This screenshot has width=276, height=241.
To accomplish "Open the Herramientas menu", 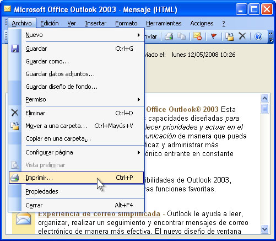I will click(x=164, y=23).
